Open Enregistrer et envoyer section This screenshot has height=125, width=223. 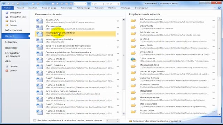(x=13, y=55)
